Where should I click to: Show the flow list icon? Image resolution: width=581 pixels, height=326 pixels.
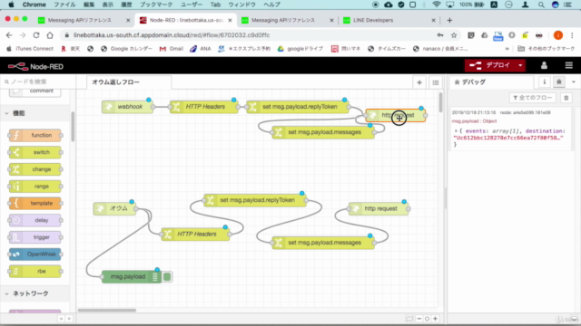click(436, 82)
